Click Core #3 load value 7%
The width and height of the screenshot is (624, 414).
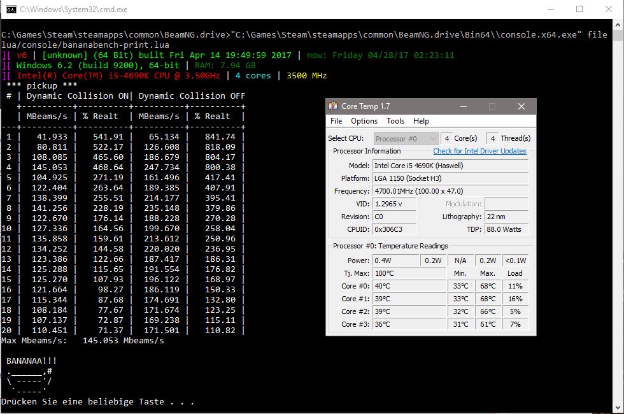tap(515, 324)
